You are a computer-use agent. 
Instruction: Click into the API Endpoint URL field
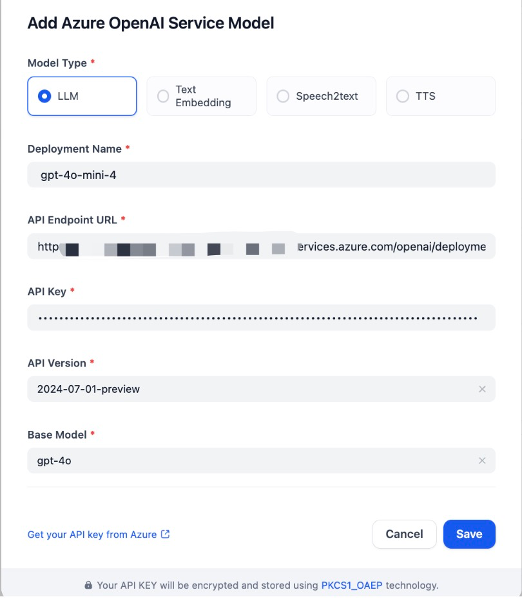pyautogui.click(x=262, y=246)
